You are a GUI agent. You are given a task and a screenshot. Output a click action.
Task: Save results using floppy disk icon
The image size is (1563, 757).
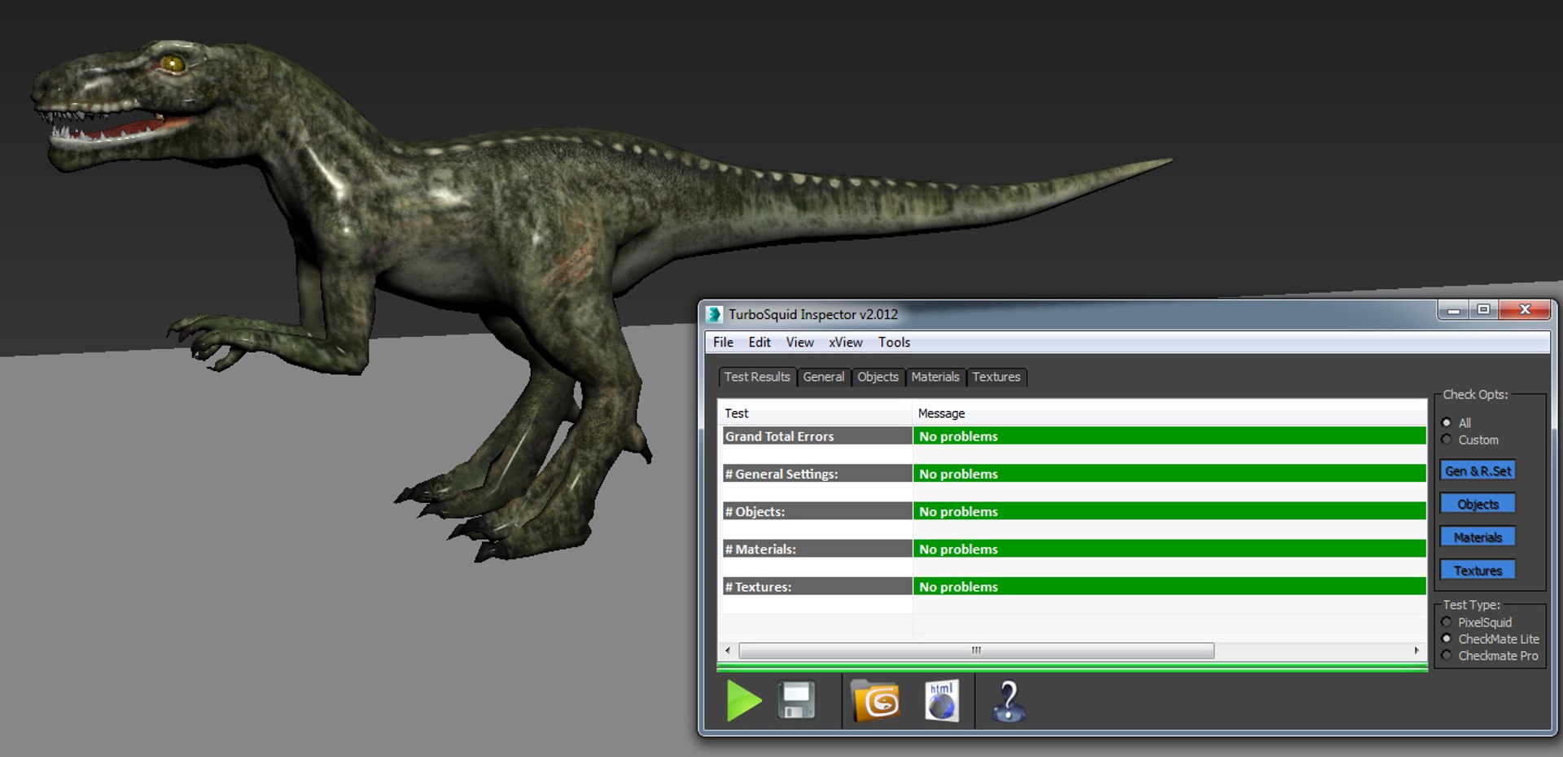[x=796, y=700]
